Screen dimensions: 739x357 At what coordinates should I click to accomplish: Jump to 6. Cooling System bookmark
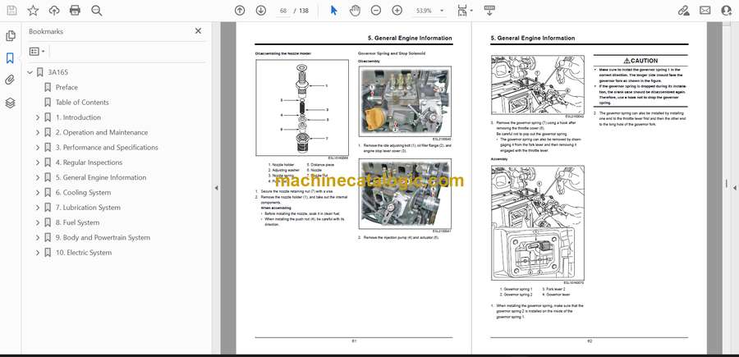point(83,193)
